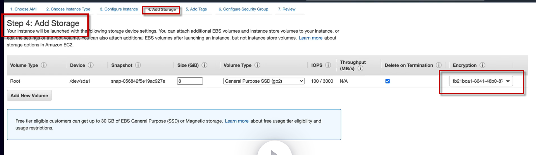Click Add New Volume button
The image size is (536, 155).
(29, 95)
